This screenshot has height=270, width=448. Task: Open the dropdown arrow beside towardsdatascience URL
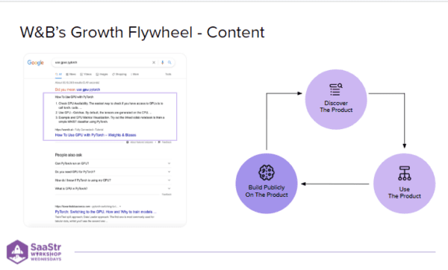tap(120, 206)
